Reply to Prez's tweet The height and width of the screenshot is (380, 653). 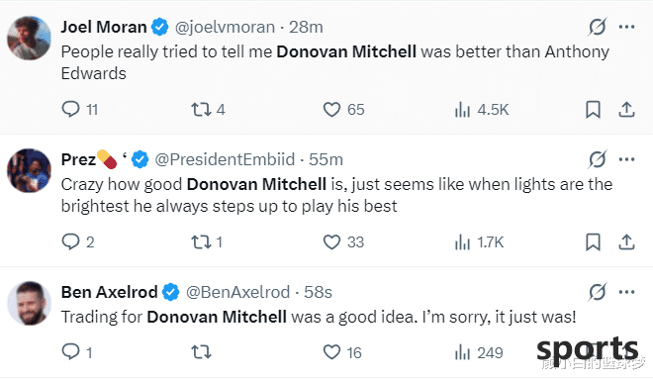click(70, 241)
